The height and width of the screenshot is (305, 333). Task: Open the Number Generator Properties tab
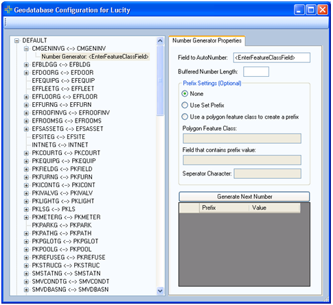(x=207, y=40)
